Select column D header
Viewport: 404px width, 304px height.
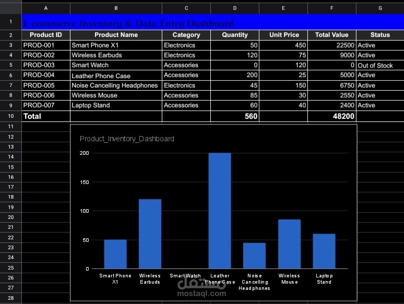click(235, 8)
